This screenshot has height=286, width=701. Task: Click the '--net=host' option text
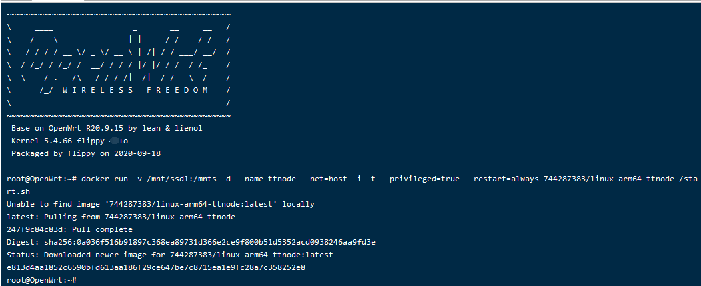325,179
